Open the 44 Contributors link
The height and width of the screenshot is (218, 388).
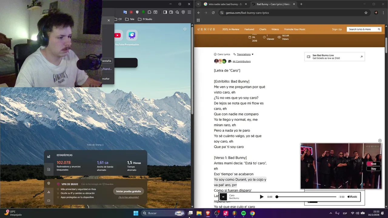[x=241, y=61]
